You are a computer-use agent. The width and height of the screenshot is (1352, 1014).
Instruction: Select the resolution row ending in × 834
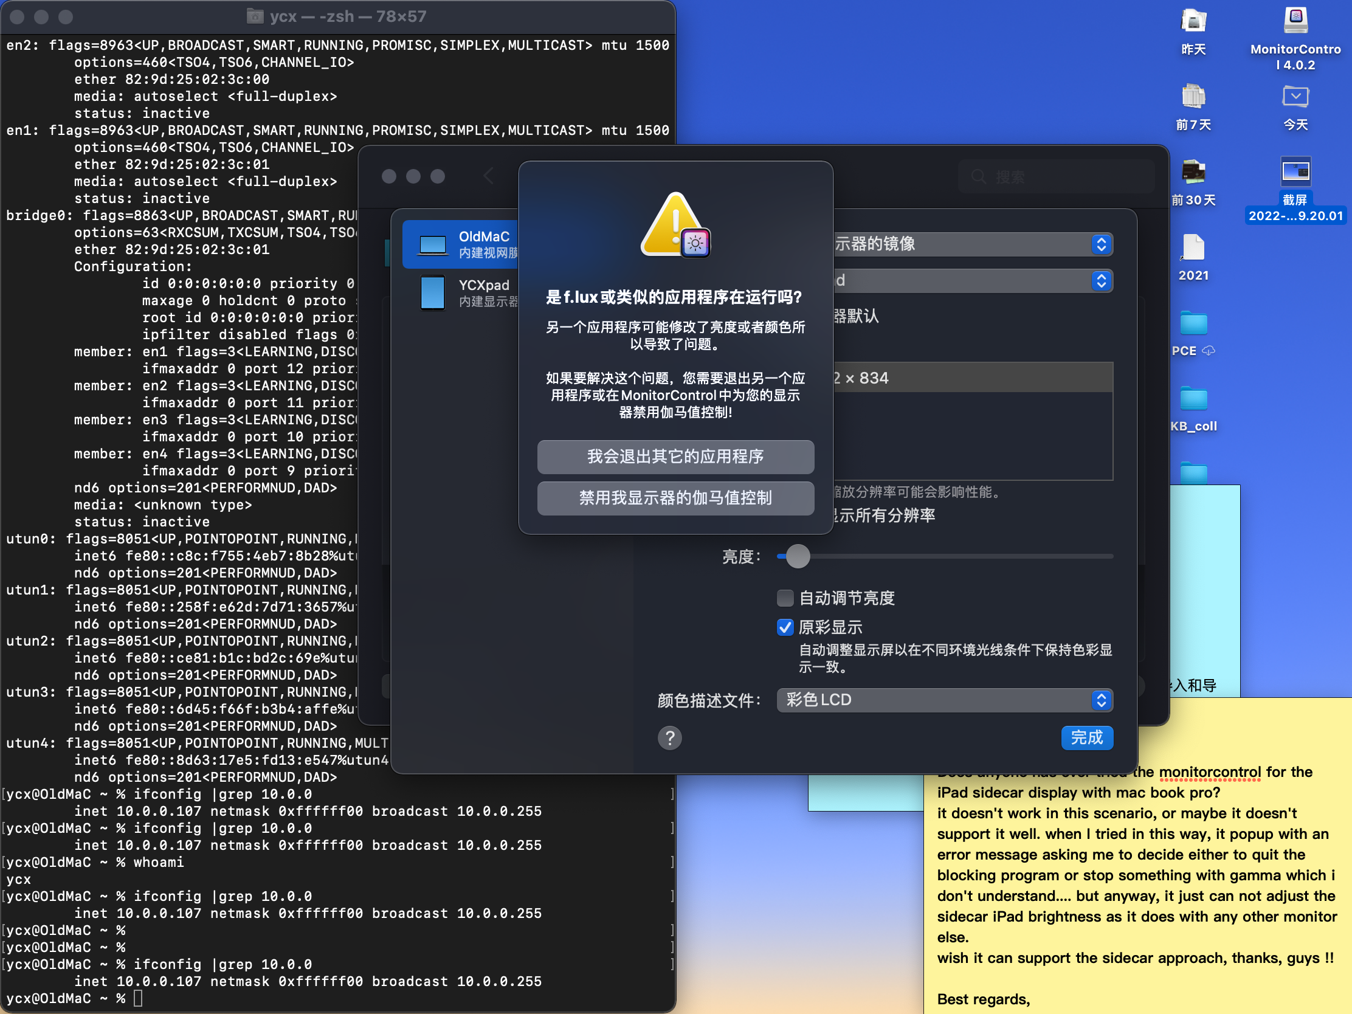(x=973, y=378)
